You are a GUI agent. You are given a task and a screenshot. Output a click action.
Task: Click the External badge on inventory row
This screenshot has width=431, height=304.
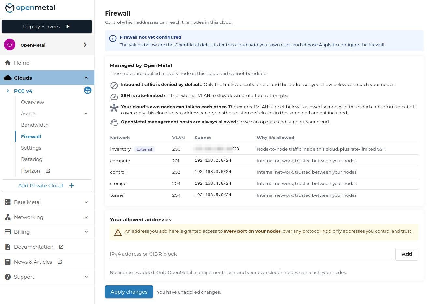[144, 149]
